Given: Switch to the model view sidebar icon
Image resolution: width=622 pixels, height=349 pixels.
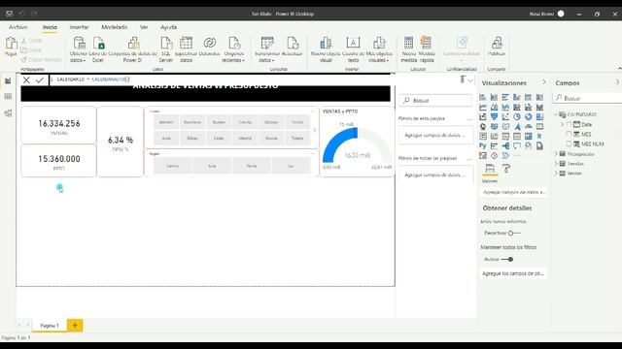Looking at the screenshot, I should (8, 113).
